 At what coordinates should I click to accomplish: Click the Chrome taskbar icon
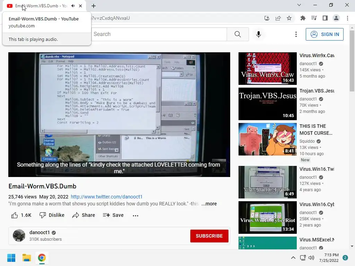[42, 258]
